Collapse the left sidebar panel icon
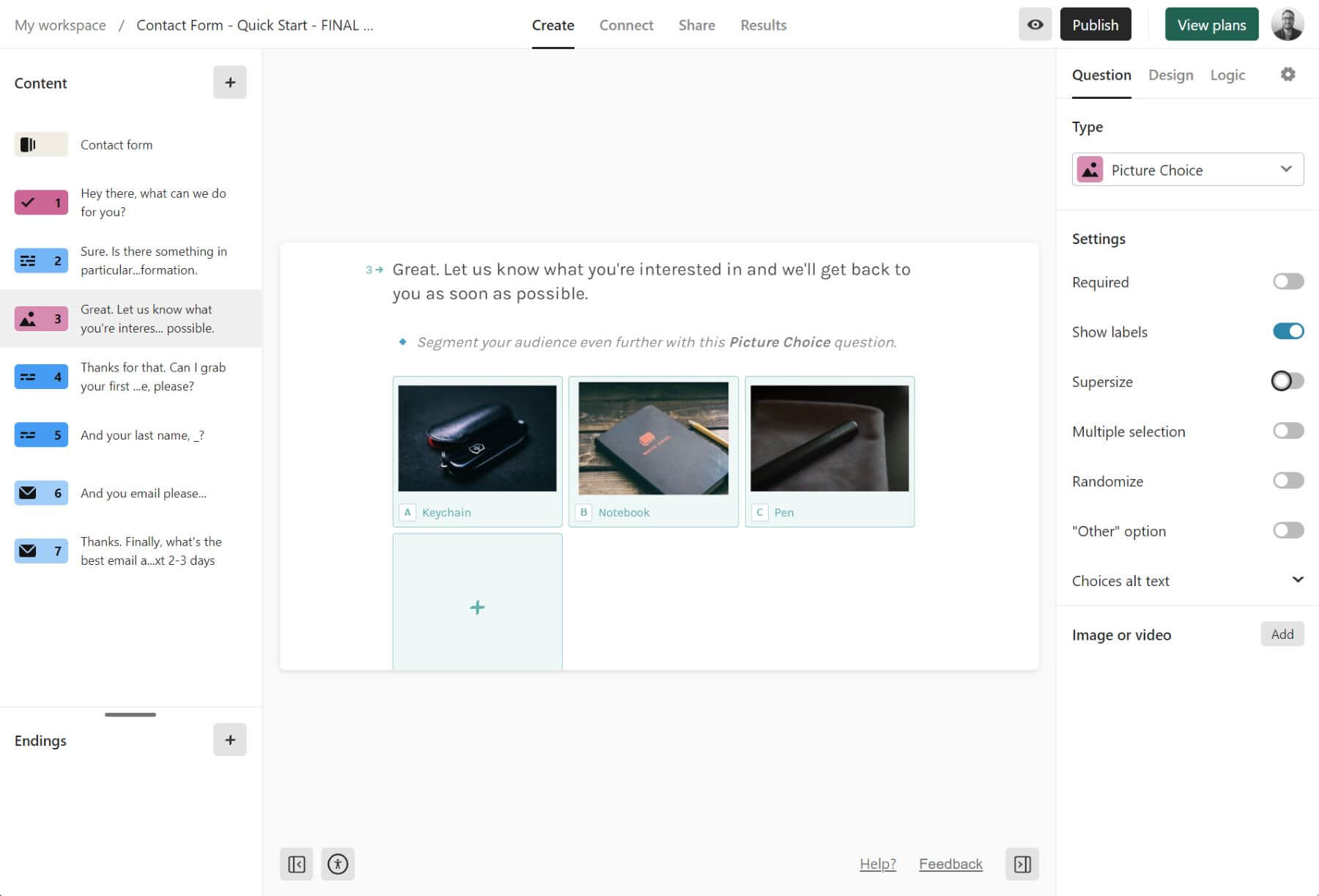The height and width of the screenshot is (896, 1319). [296, 864]
